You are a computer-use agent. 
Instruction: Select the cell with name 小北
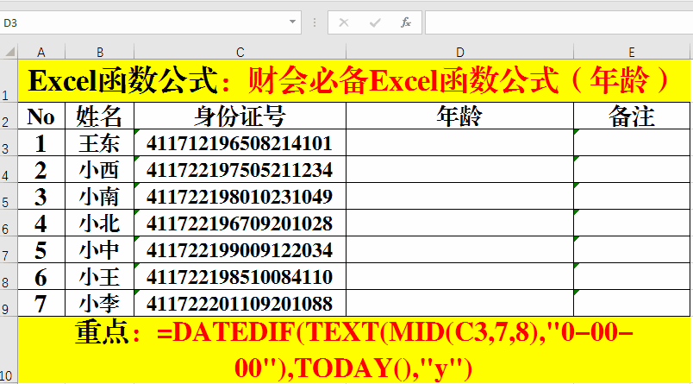99,223
